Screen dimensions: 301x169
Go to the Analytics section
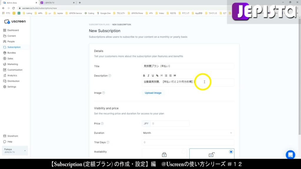pos(12,75)
